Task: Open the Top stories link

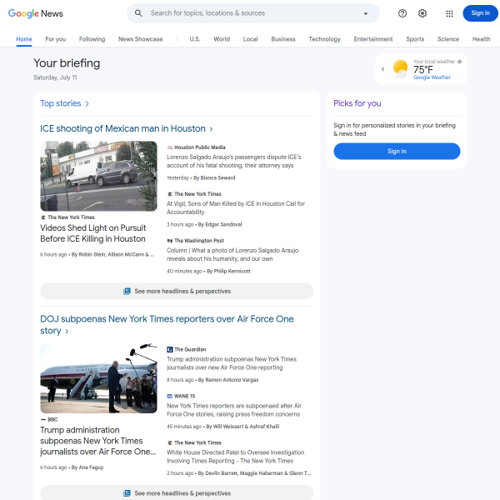Action: [61, 103]
